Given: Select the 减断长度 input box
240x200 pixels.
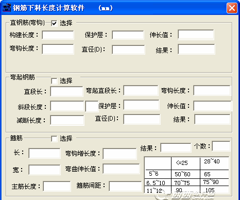Looking at the screenshot, I should 67,120.
